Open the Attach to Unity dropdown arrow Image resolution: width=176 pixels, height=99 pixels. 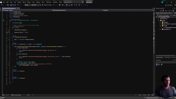click(x=52, y=5)
